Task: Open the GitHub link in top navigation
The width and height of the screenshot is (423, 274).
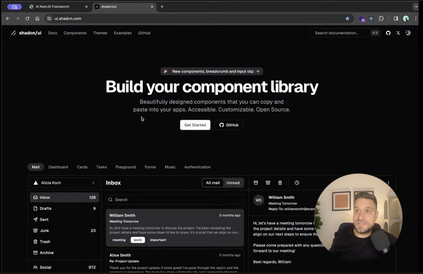Action: point(144,33)
